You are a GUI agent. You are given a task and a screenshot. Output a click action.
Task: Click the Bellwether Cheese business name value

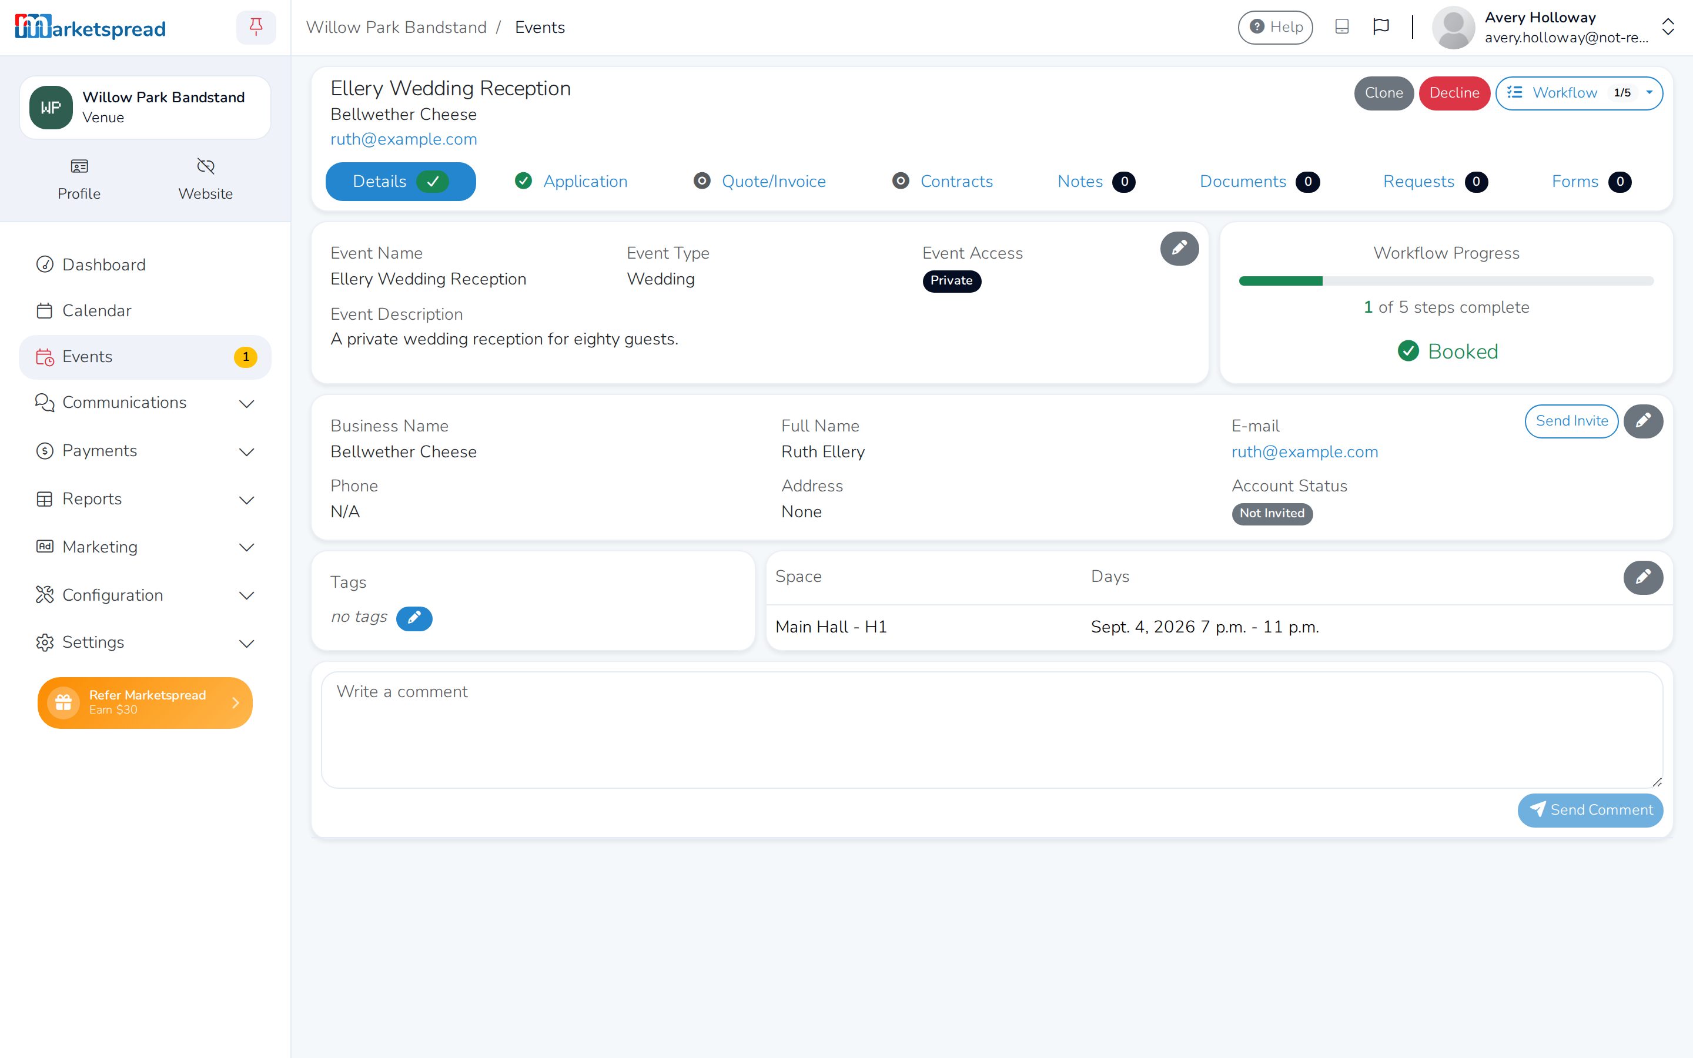click(x=404, y=452)
